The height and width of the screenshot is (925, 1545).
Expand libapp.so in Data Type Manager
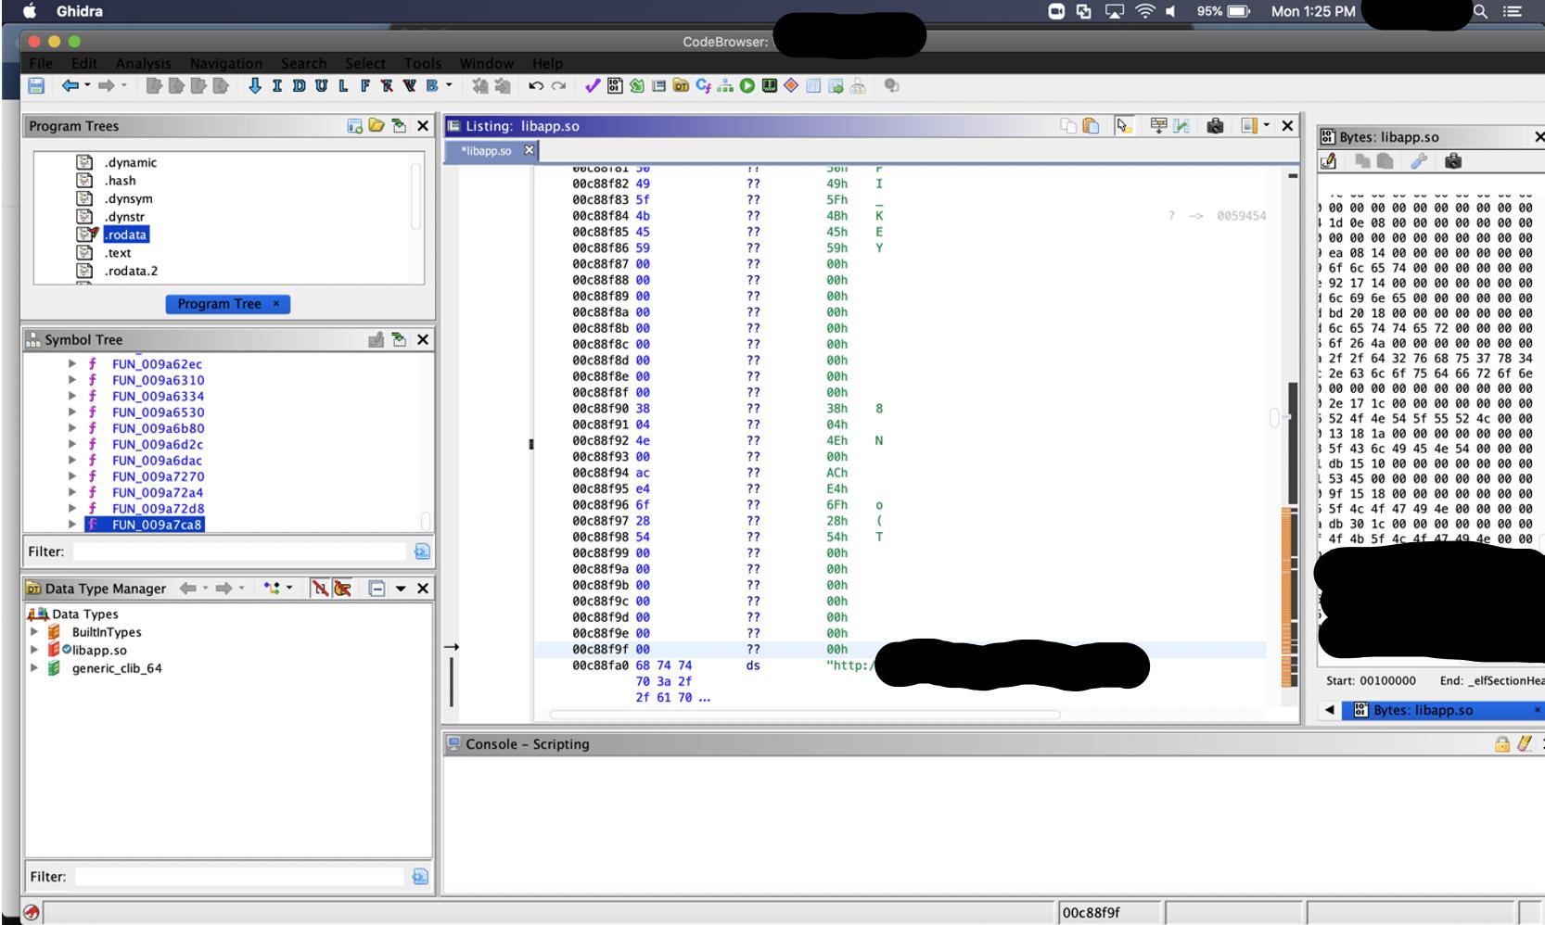pyautogui.click(x=34, y=650)
